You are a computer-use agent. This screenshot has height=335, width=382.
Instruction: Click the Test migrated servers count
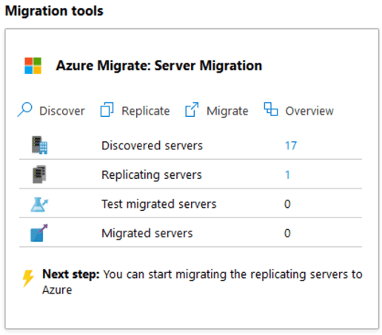coord(287,204)
